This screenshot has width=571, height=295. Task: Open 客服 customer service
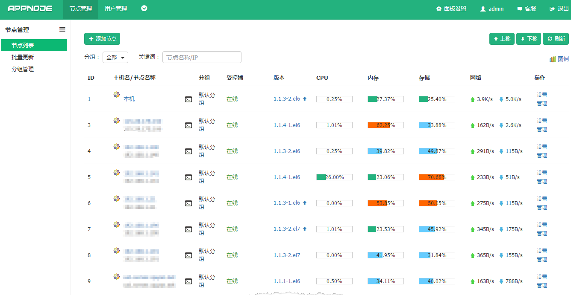coord(527,9)
